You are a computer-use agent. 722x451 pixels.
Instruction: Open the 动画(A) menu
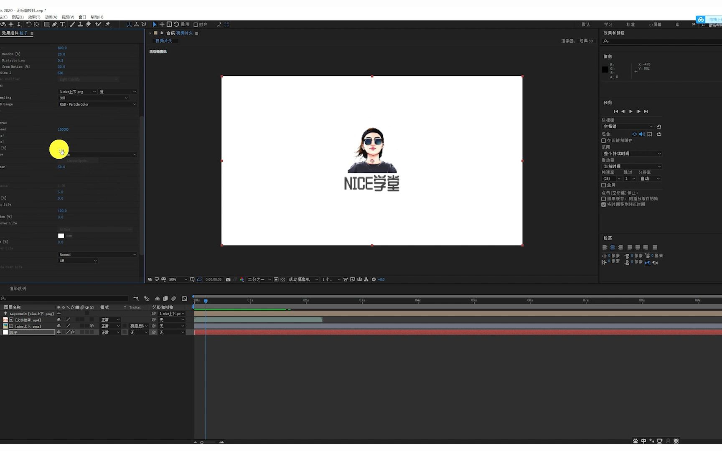[x=51, y=17]
